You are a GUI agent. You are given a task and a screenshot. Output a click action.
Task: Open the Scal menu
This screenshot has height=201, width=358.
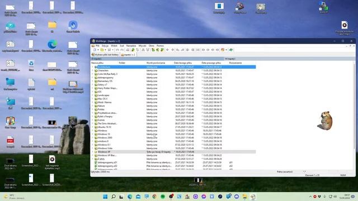pyautogui.click(x=122, y=46)
